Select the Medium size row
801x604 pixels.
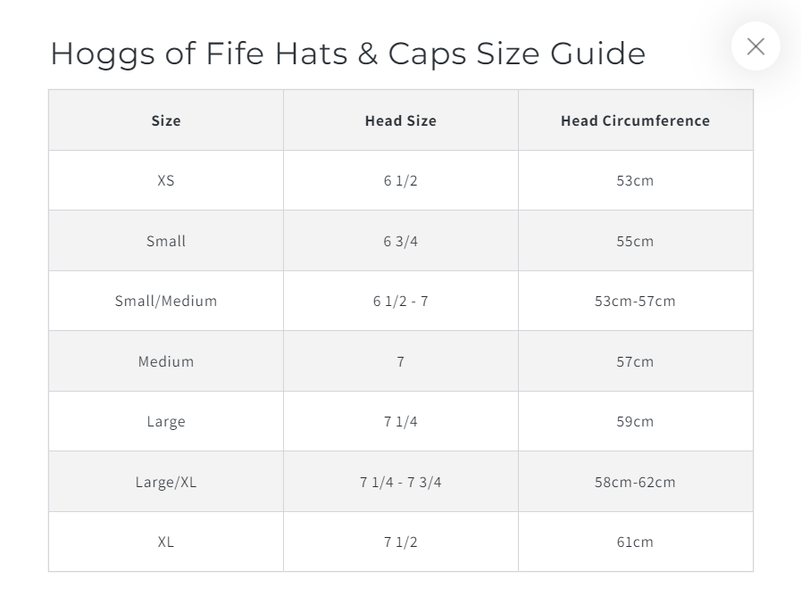pos(165,361)
